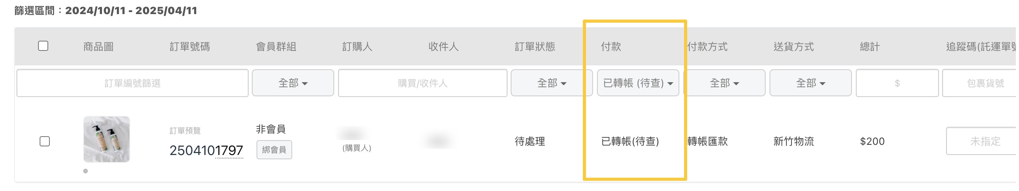Image resolution: width=1019 pixels, height=191 pixels.
Task: Expand the 會員群組 filter dropdown
Action: (293, 83)
